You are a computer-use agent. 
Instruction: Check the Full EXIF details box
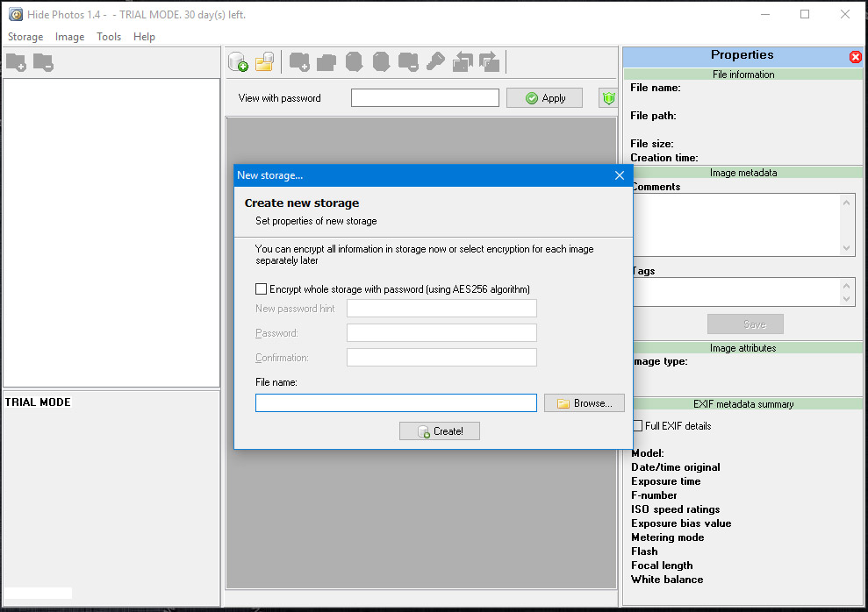638,426
